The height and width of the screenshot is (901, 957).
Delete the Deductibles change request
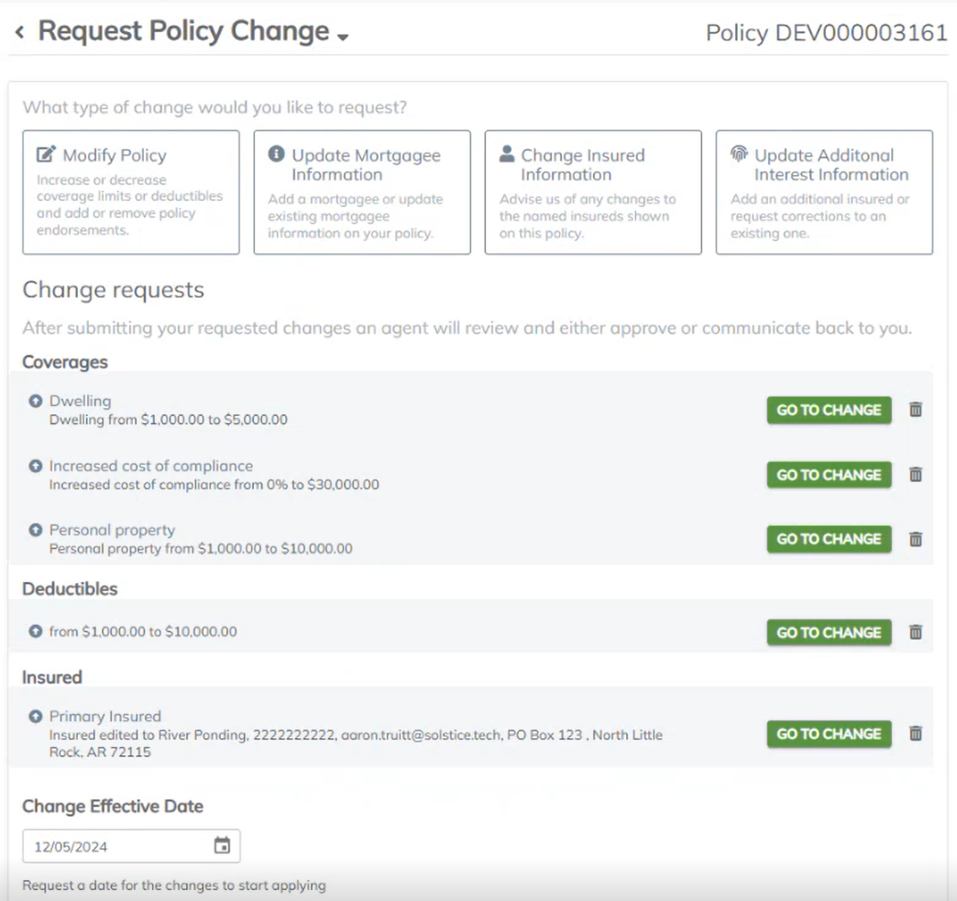(915, 632)
